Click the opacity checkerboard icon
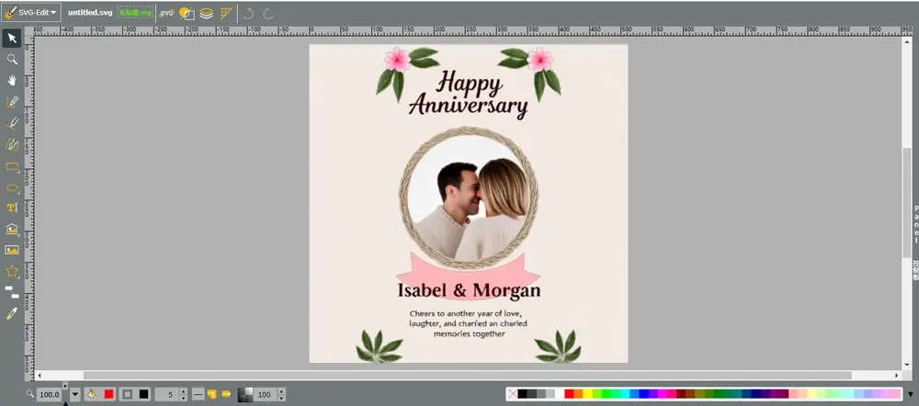The image size is (919, 406). click(x=245, y=395)
